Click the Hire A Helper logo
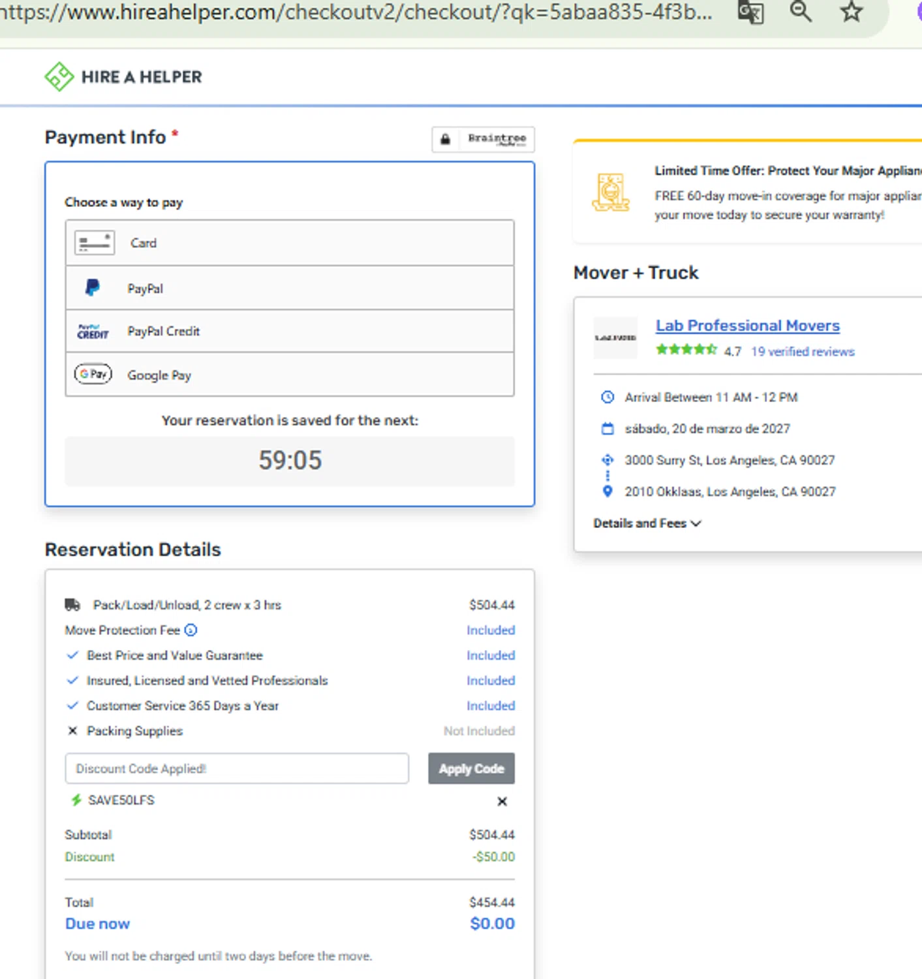This screenshot has width=922, height=979. (123, 77)
